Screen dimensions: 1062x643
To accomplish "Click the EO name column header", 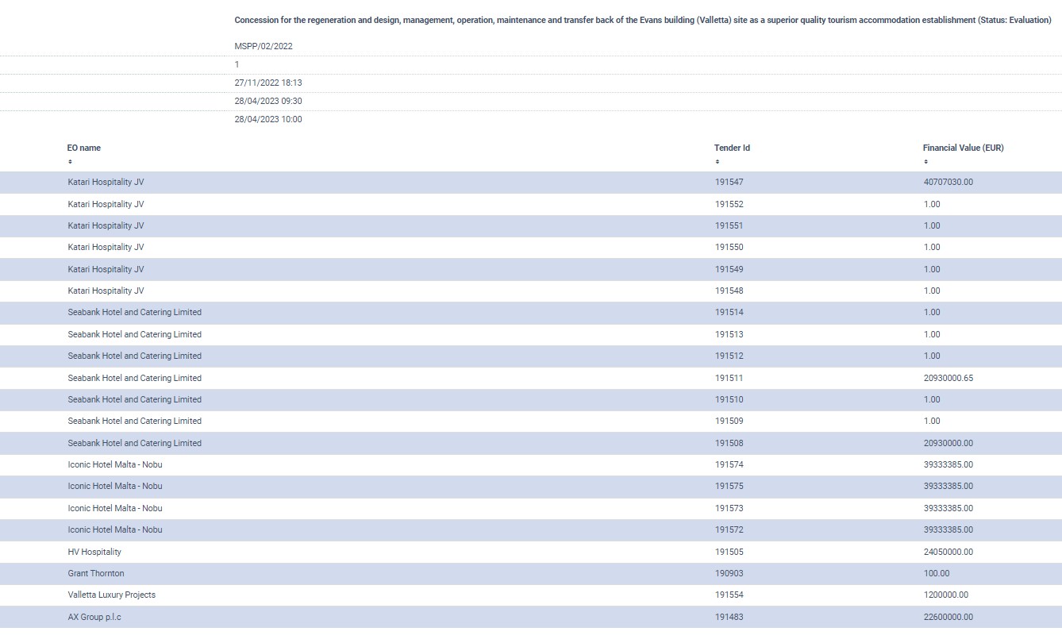I will click(84, 148).
